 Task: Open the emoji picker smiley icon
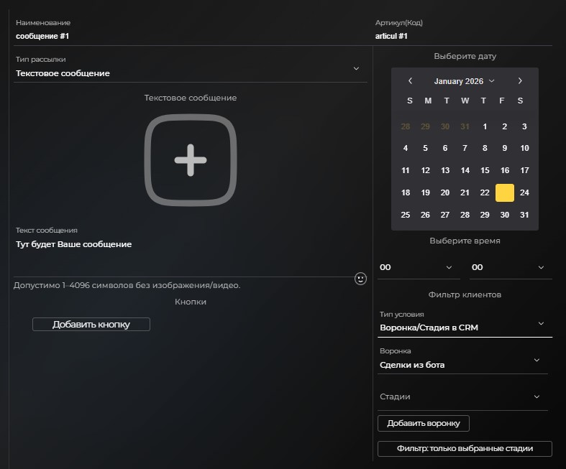(x=361, y=278)
